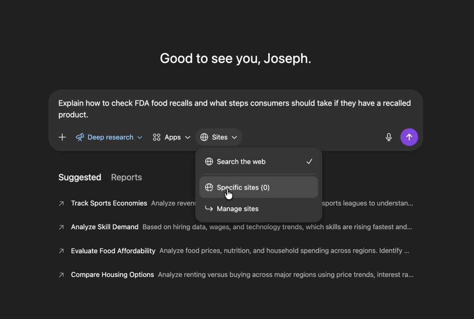Toggle the checkmark on Search the web

[x=309, y=161]
